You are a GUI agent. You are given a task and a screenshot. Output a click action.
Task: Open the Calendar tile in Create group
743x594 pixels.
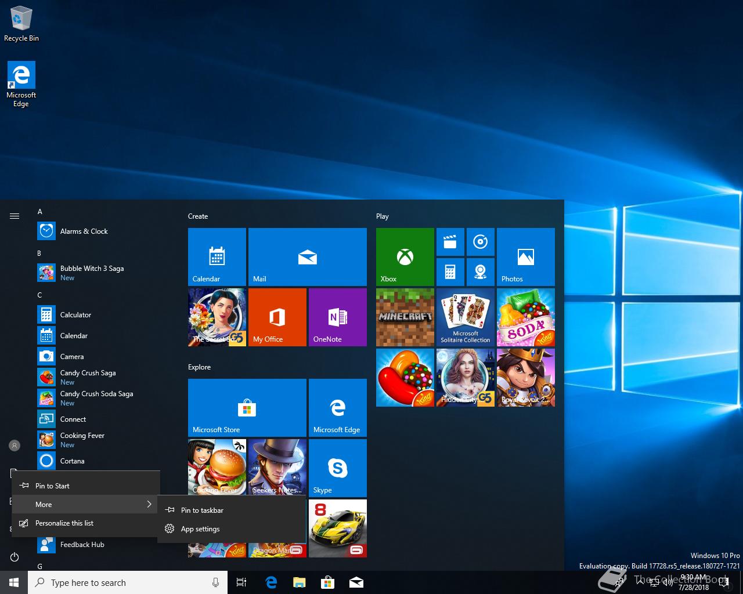pyautogui.click(x=217, y=257)
